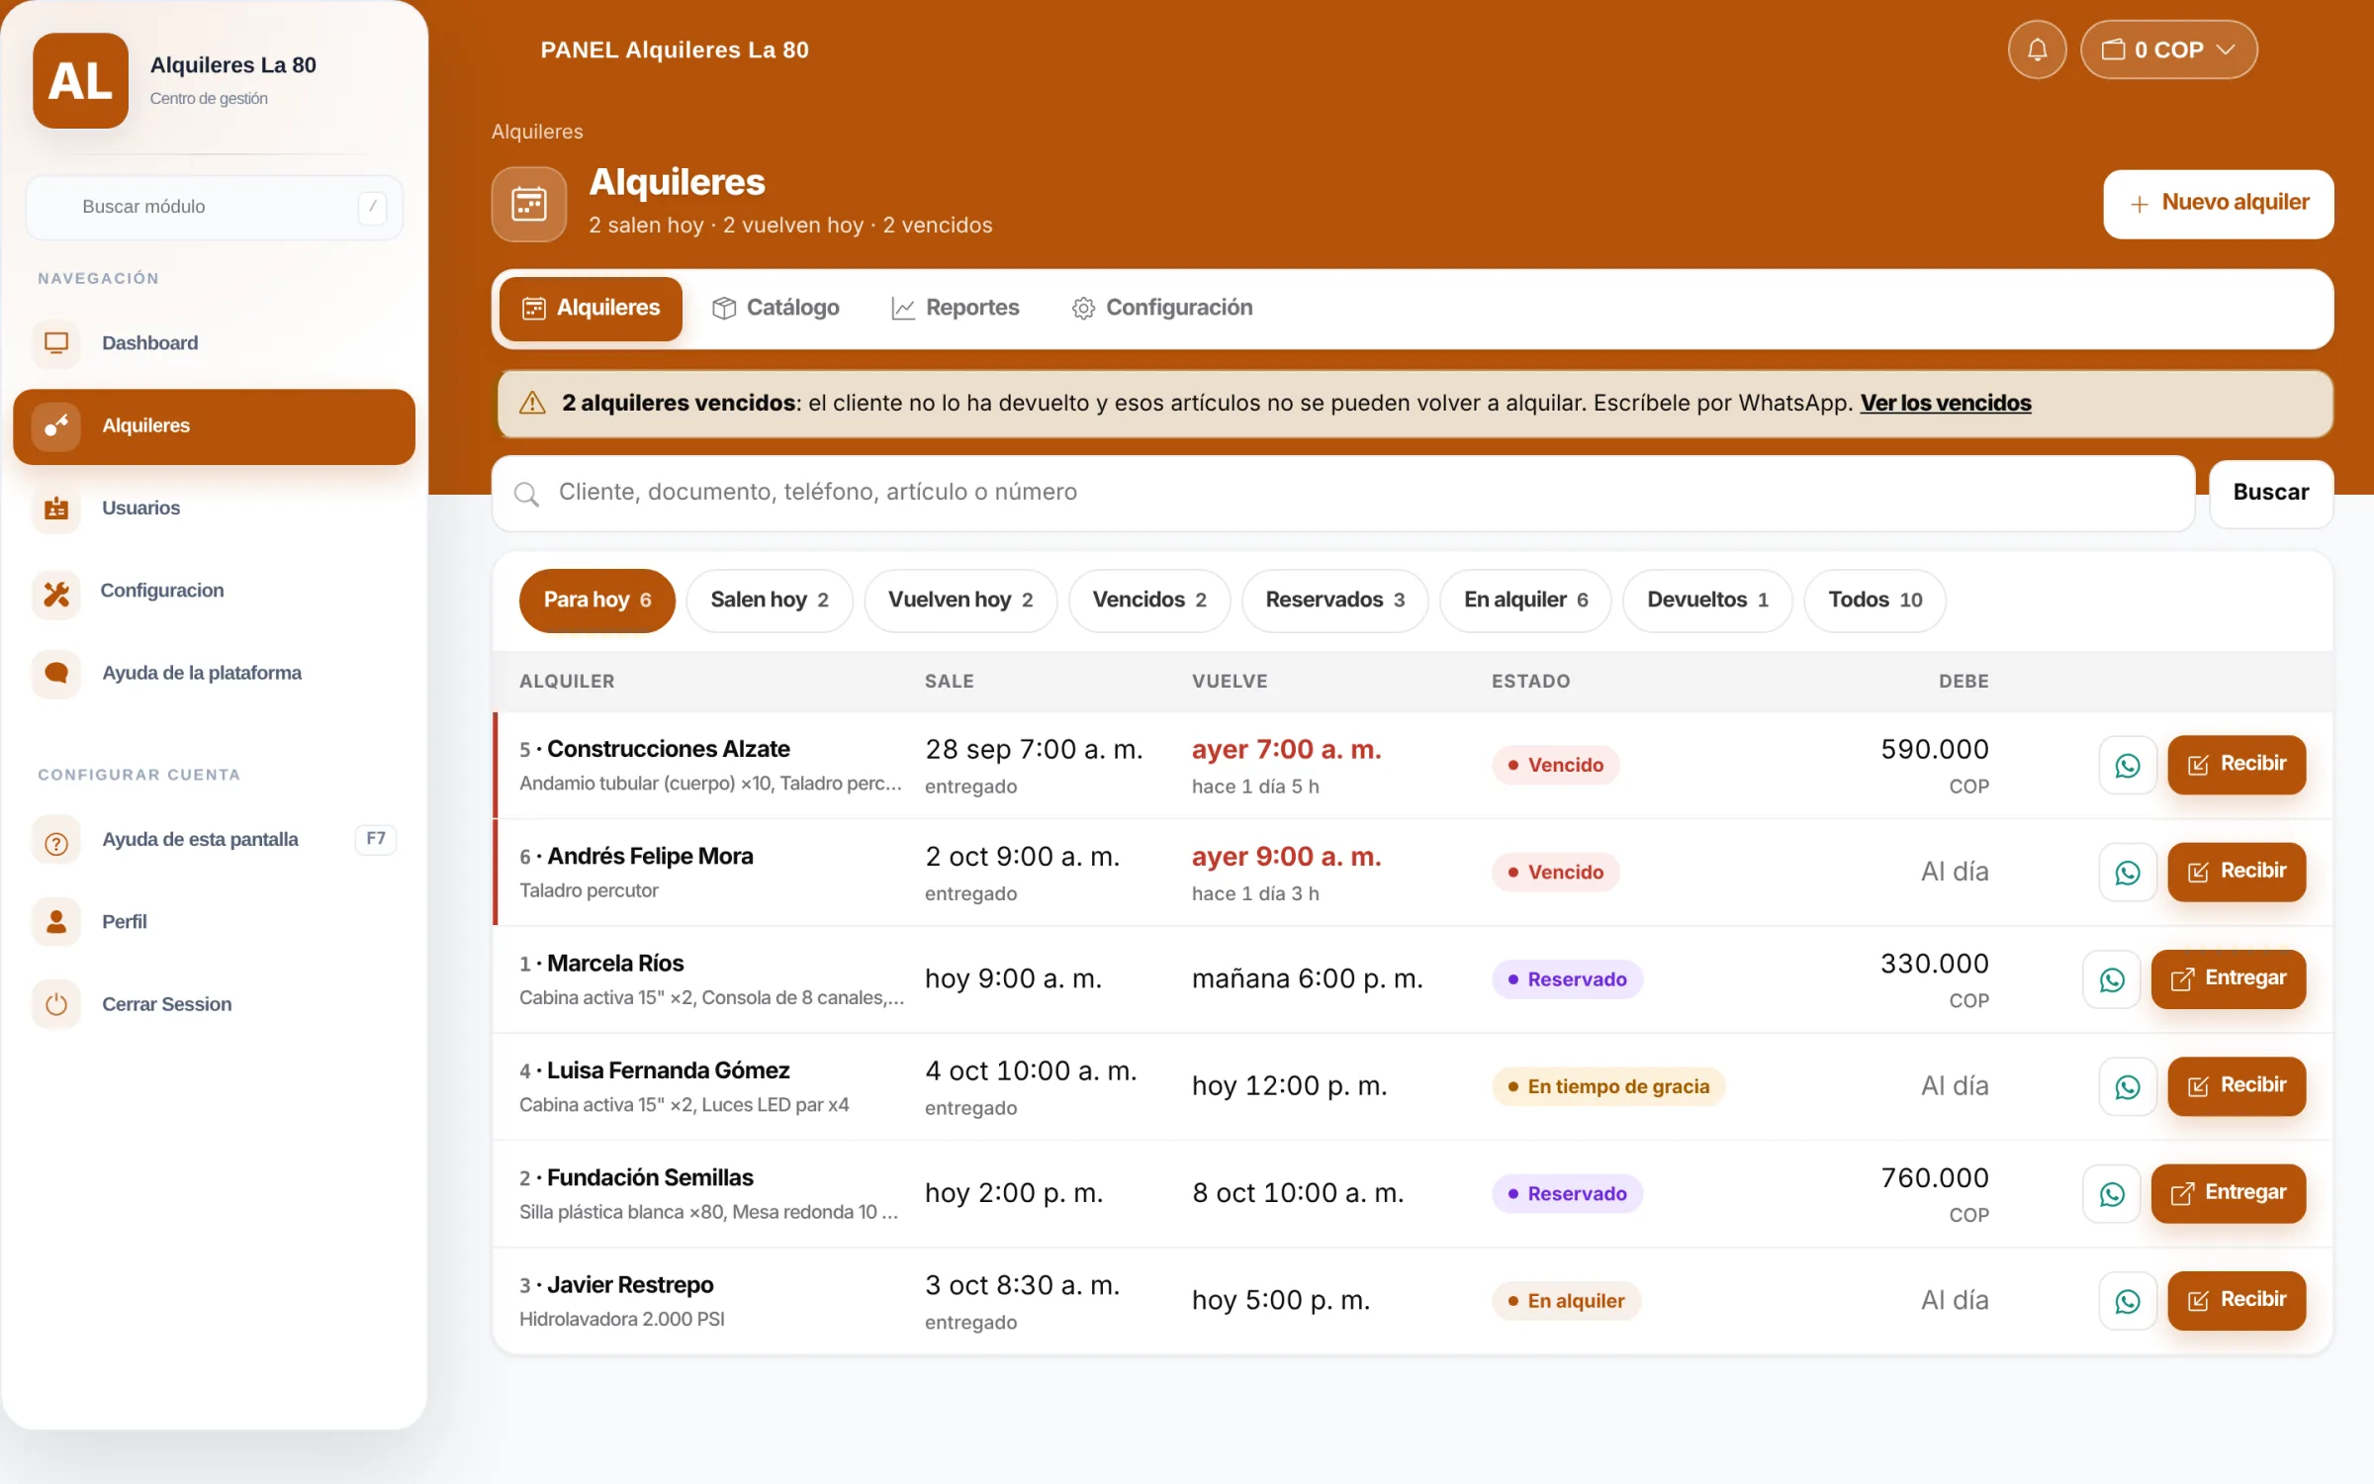The height and width of the screenshot is (1484, 2374).
Task: Click Recibir for Javier Restrepo
Action: (2236, 1301)
